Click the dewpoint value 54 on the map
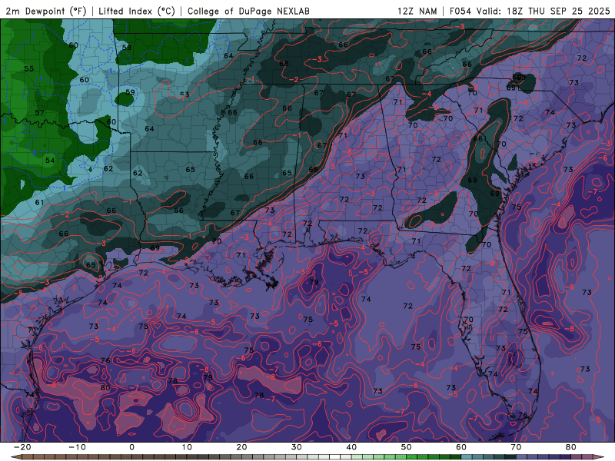The width and height of the screenshot is (615, 461). pyautogui.click(x=50, y=161)
